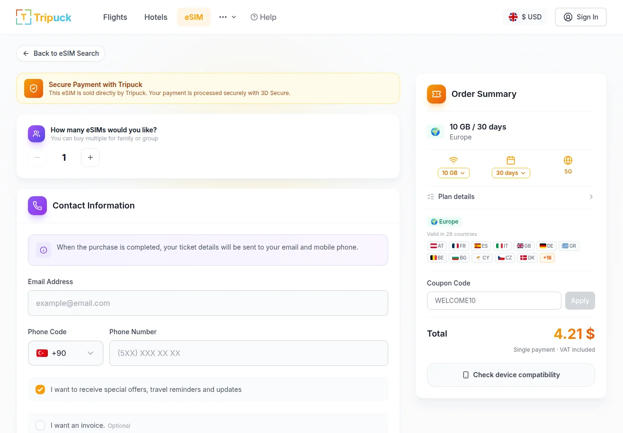Uncheck special offers and updates checkbox
This screenshot has height=433, width=623.
(40, 390)
